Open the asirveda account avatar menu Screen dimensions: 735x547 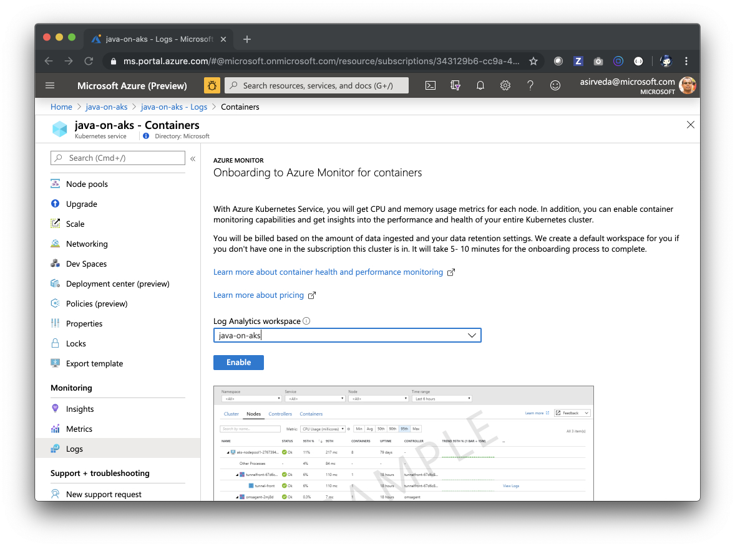687,85
